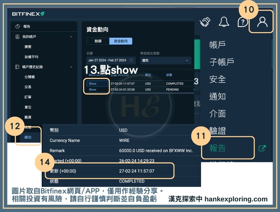
Task: Click the remark 60000.0 USD received text
Action: pyautogui.click(x=156, y=151)
